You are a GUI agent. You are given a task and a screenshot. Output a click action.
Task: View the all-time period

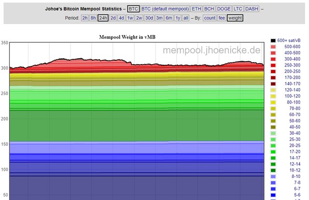pyautogui.click(x=186, y=18)
